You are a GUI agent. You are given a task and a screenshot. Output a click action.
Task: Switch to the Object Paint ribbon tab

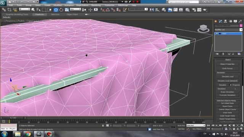pyautogui.click(x=72, y=14)
